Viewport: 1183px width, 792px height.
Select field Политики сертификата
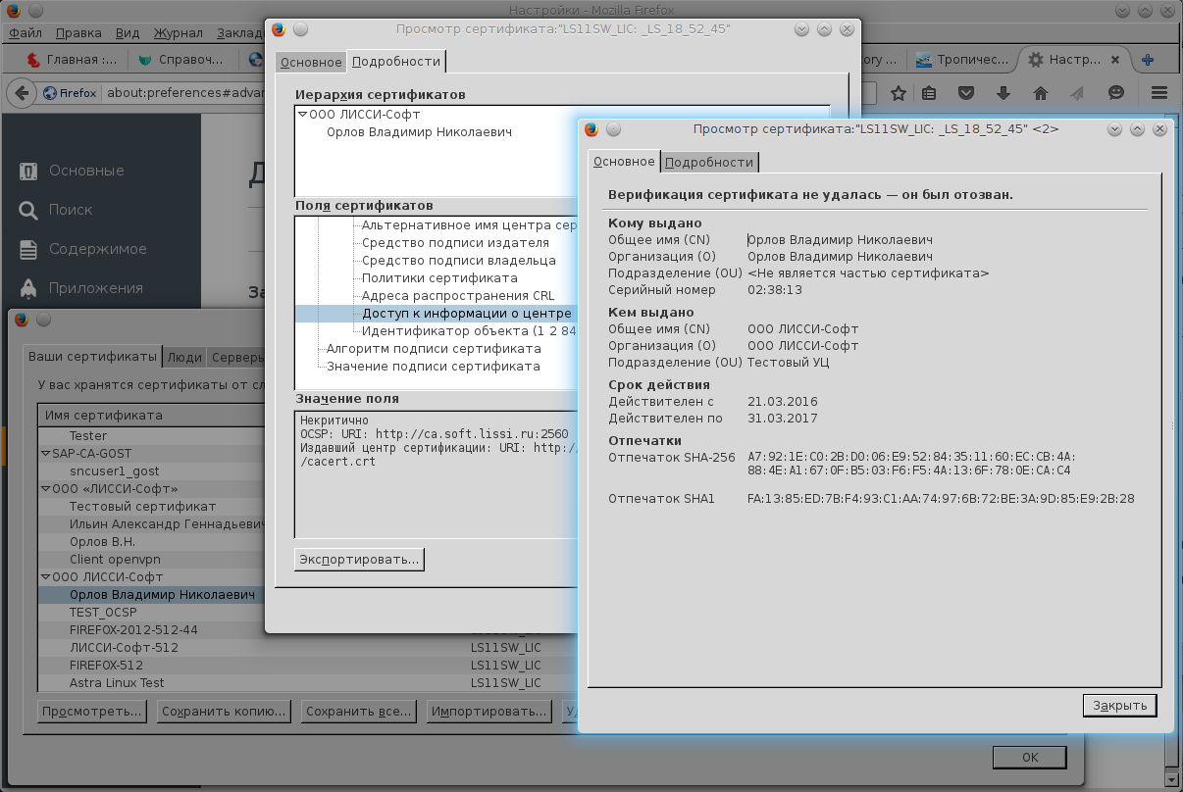(439, 278)
